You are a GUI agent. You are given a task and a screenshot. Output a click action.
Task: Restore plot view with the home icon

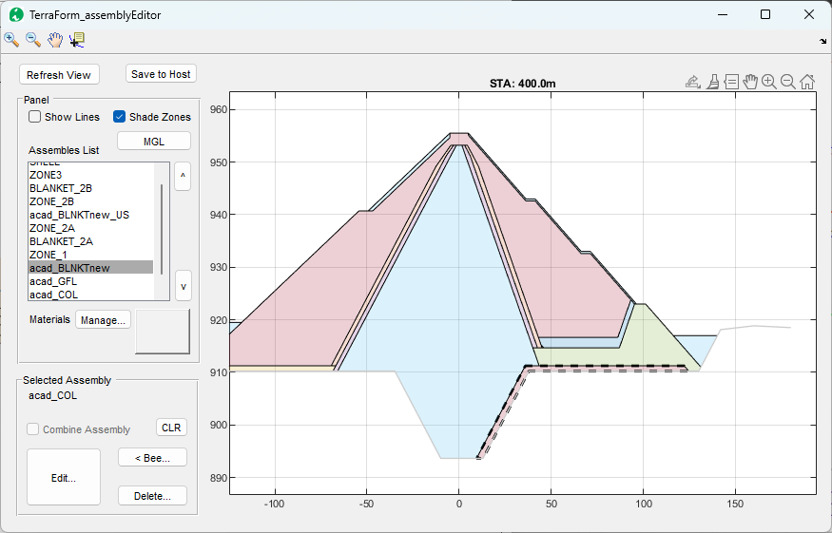click(x=806, y=82)
